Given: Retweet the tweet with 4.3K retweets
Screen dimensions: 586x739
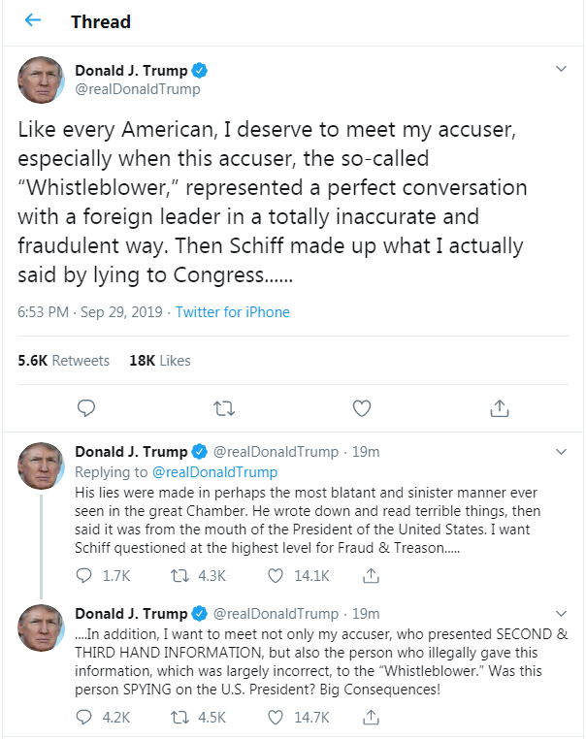Looking at the screenshot, I should tap(179, 575).
